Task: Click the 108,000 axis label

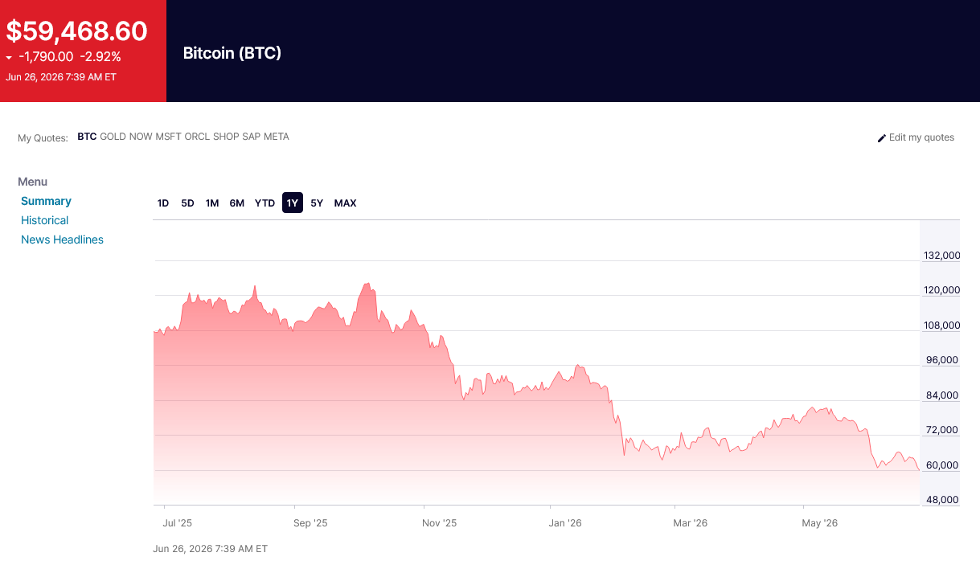Action: pyautogui.click(x=942, y=325)
